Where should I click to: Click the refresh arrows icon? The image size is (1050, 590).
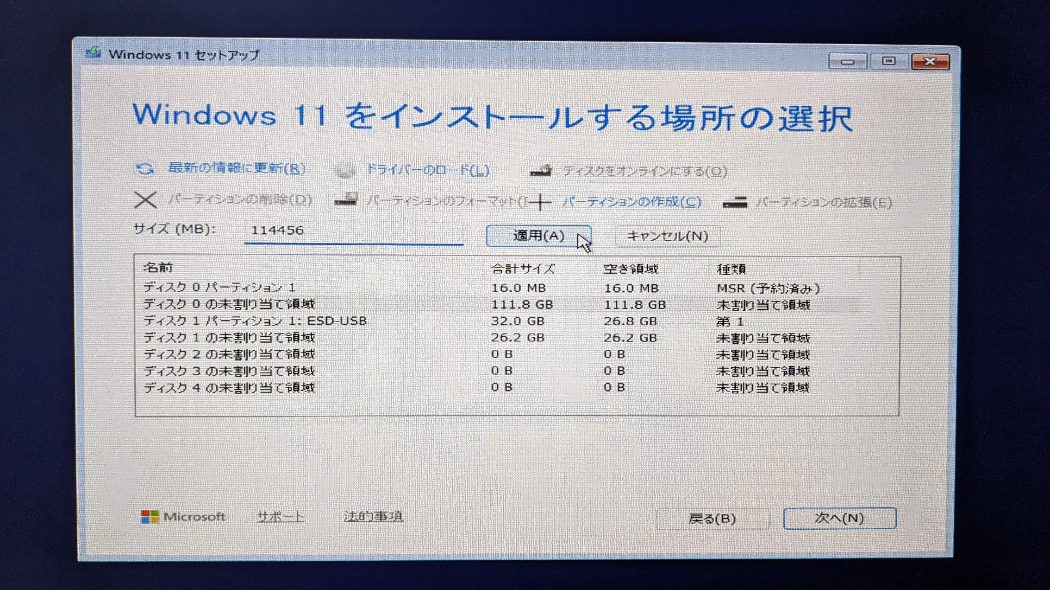coord(145,169)
